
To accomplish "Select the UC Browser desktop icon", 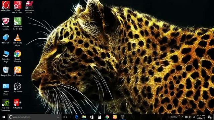I will (x=17, y=71).
